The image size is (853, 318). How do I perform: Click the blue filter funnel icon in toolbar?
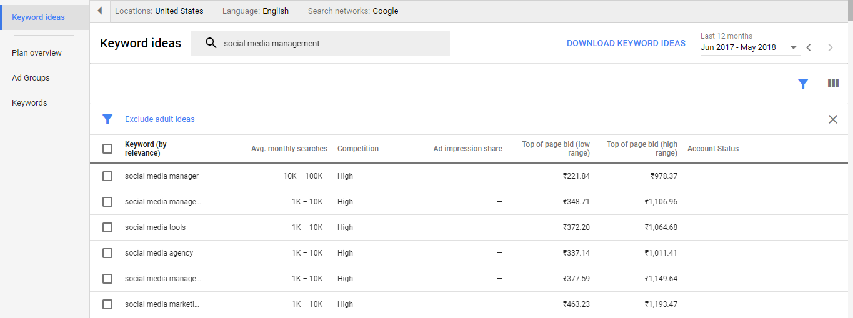click(803, 84)
